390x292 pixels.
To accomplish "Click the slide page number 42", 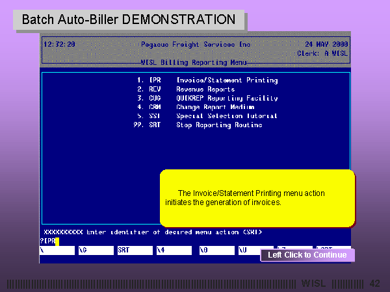I will point(374,284).
